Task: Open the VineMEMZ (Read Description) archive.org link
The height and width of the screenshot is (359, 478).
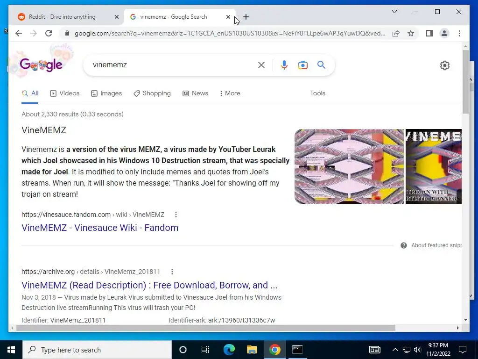Action: [x=149, y=285]
